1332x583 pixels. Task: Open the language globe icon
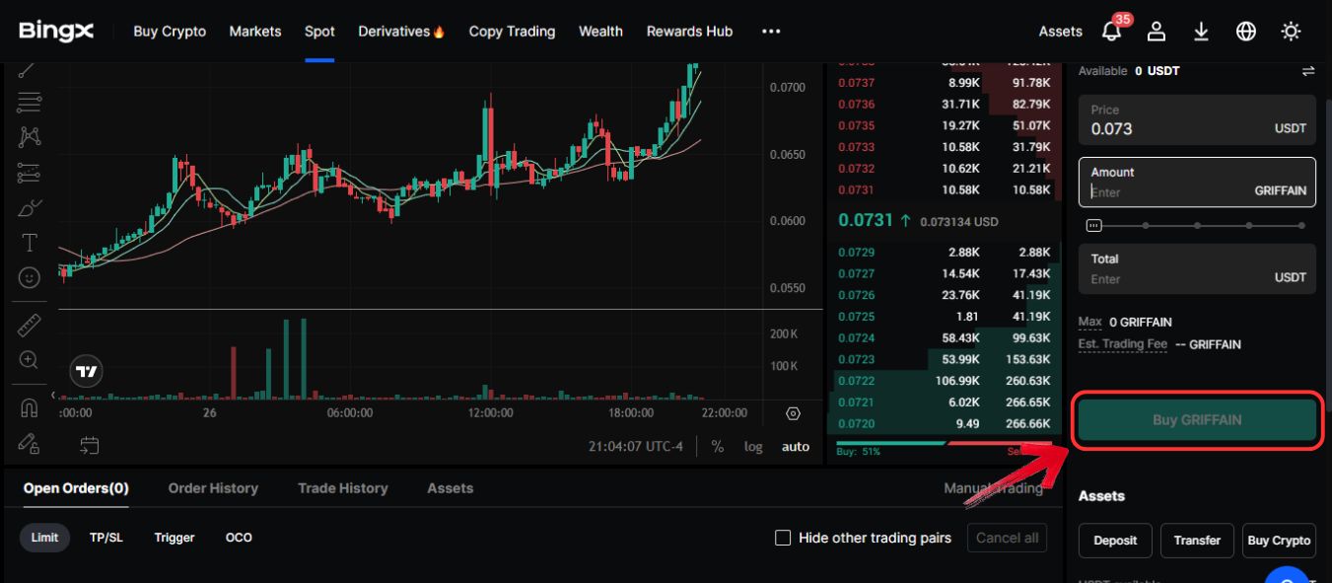[1246, 32]
